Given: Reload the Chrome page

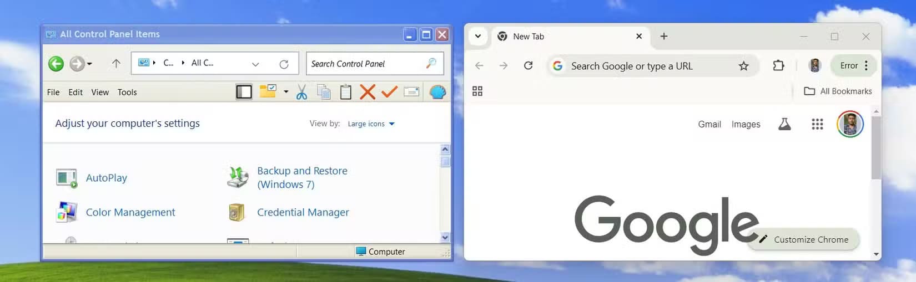Looking at the screenshot, I should click(529, 66).
